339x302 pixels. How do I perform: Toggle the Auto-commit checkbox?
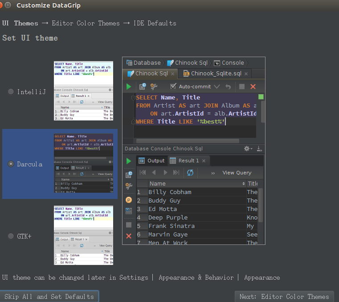click(x=173, y=87)
